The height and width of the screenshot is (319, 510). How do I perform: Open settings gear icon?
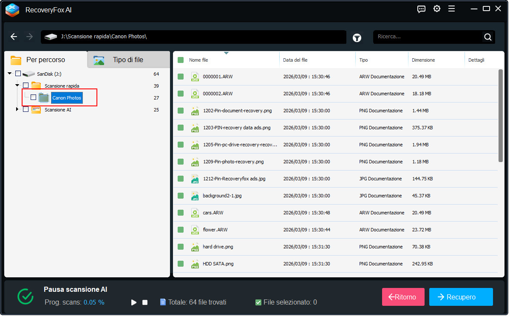click(x=436, y=9)
